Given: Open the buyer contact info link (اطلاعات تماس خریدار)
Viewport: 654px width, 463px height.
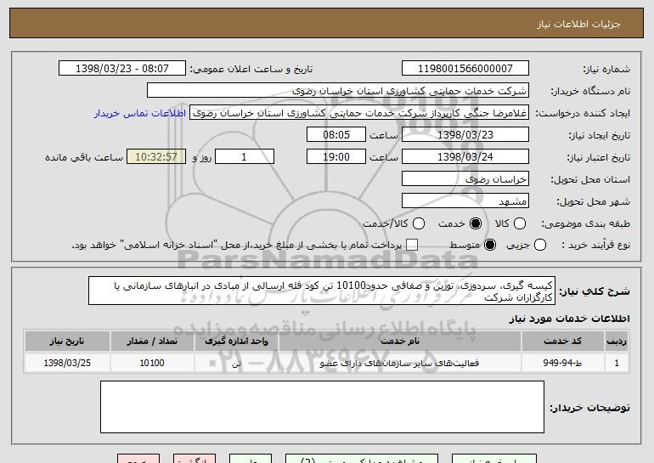Looking at the screenshot, I should point(140,113).
